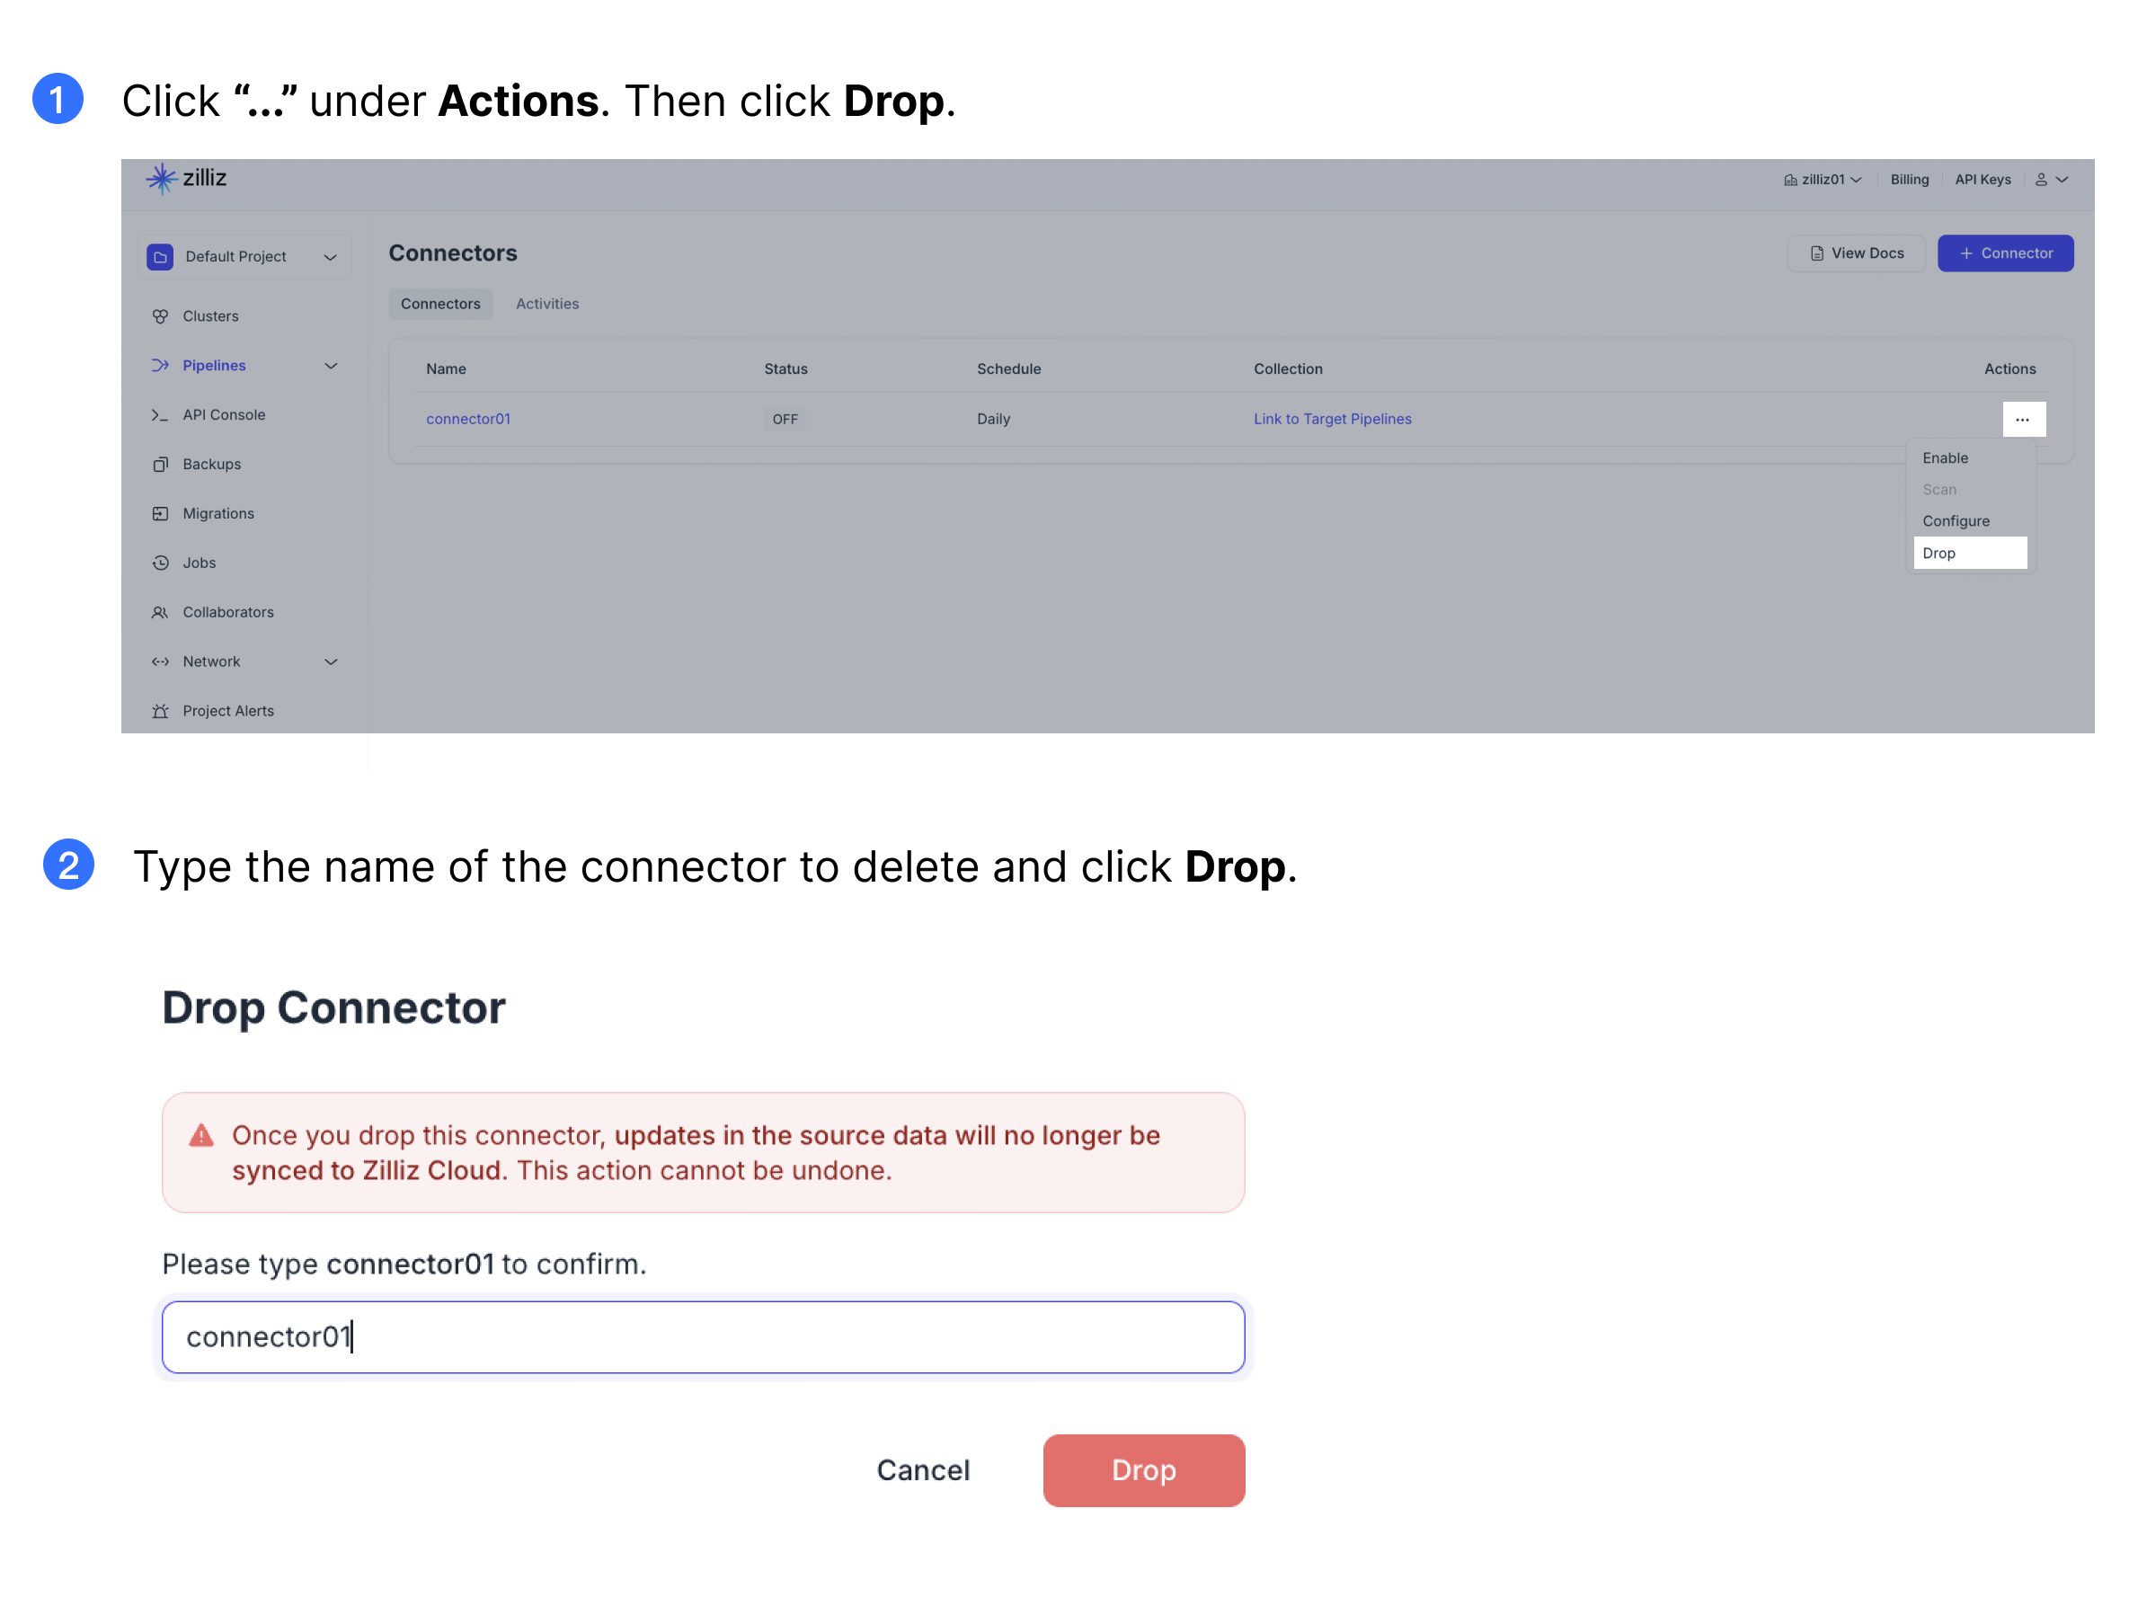The width and height of the screenshot is (2138, 1615).
Task: Click the Schedule column header
Action: click(x=1009, y=369)
